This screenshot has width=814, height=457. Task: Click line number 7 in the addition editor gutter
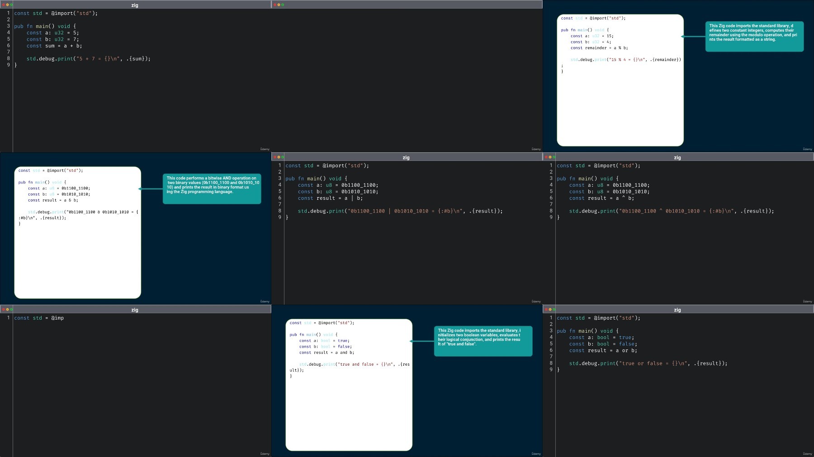point(8,52)
